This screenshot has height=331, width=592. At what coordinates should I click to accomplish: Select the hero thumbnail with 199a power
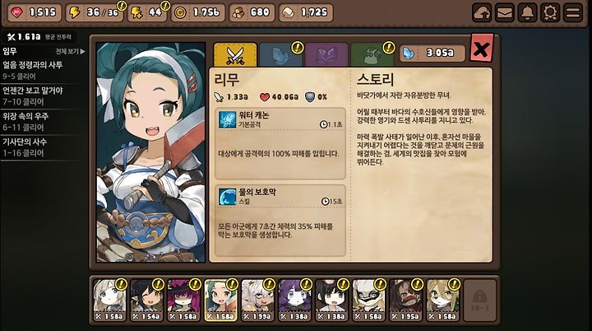pyautogui.click(x=257, y=301)
